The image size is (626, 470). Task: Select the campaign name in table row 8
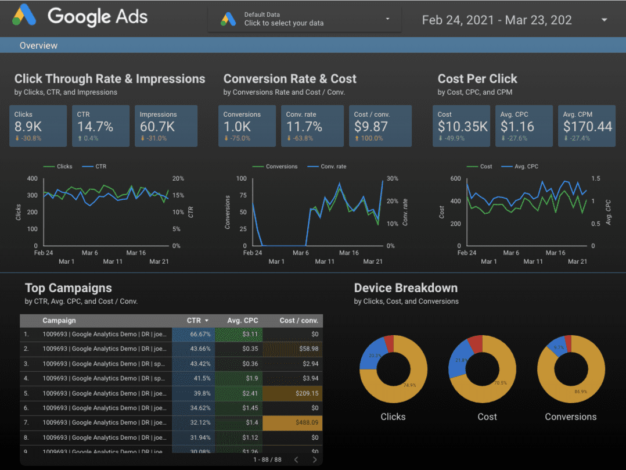(105, 437)
